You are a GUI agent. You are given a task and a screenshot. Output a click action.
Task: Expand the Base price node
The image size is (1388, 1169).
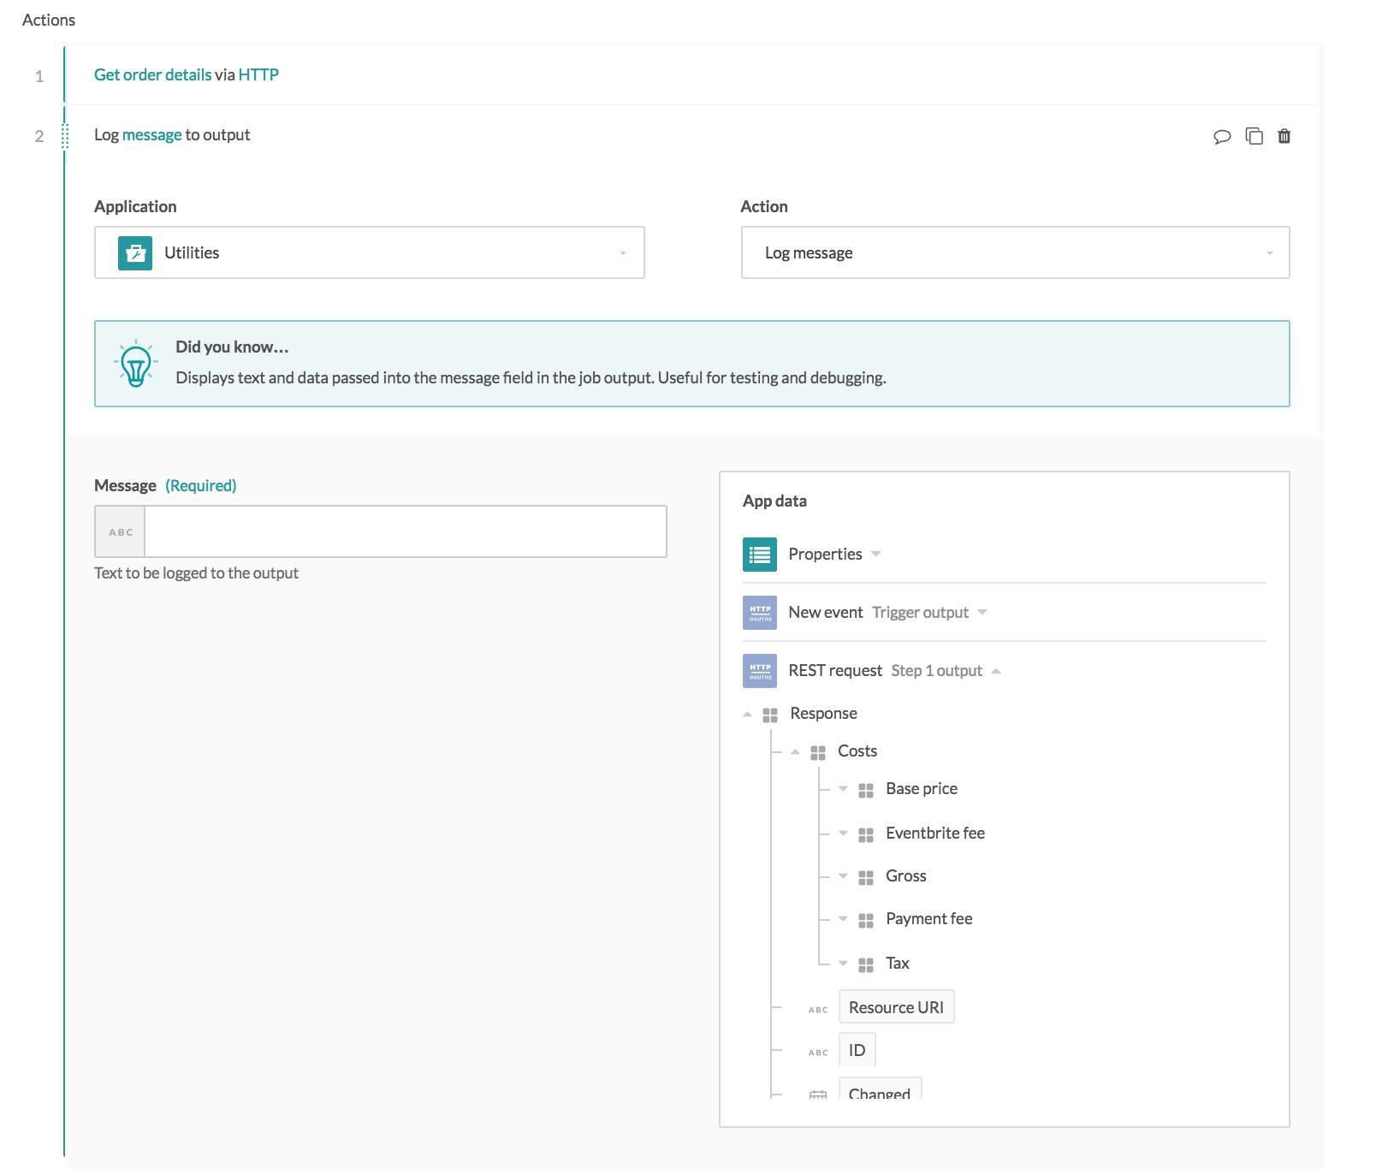click(843, 789)
